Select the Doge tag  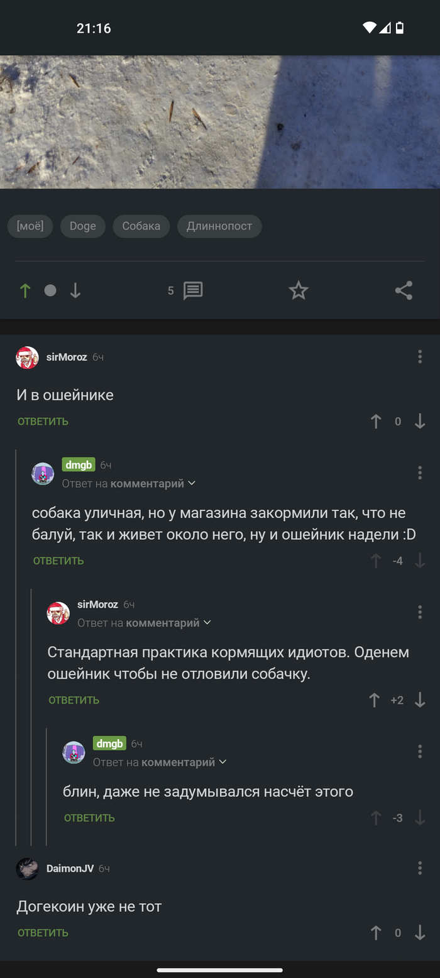(82, 226)
